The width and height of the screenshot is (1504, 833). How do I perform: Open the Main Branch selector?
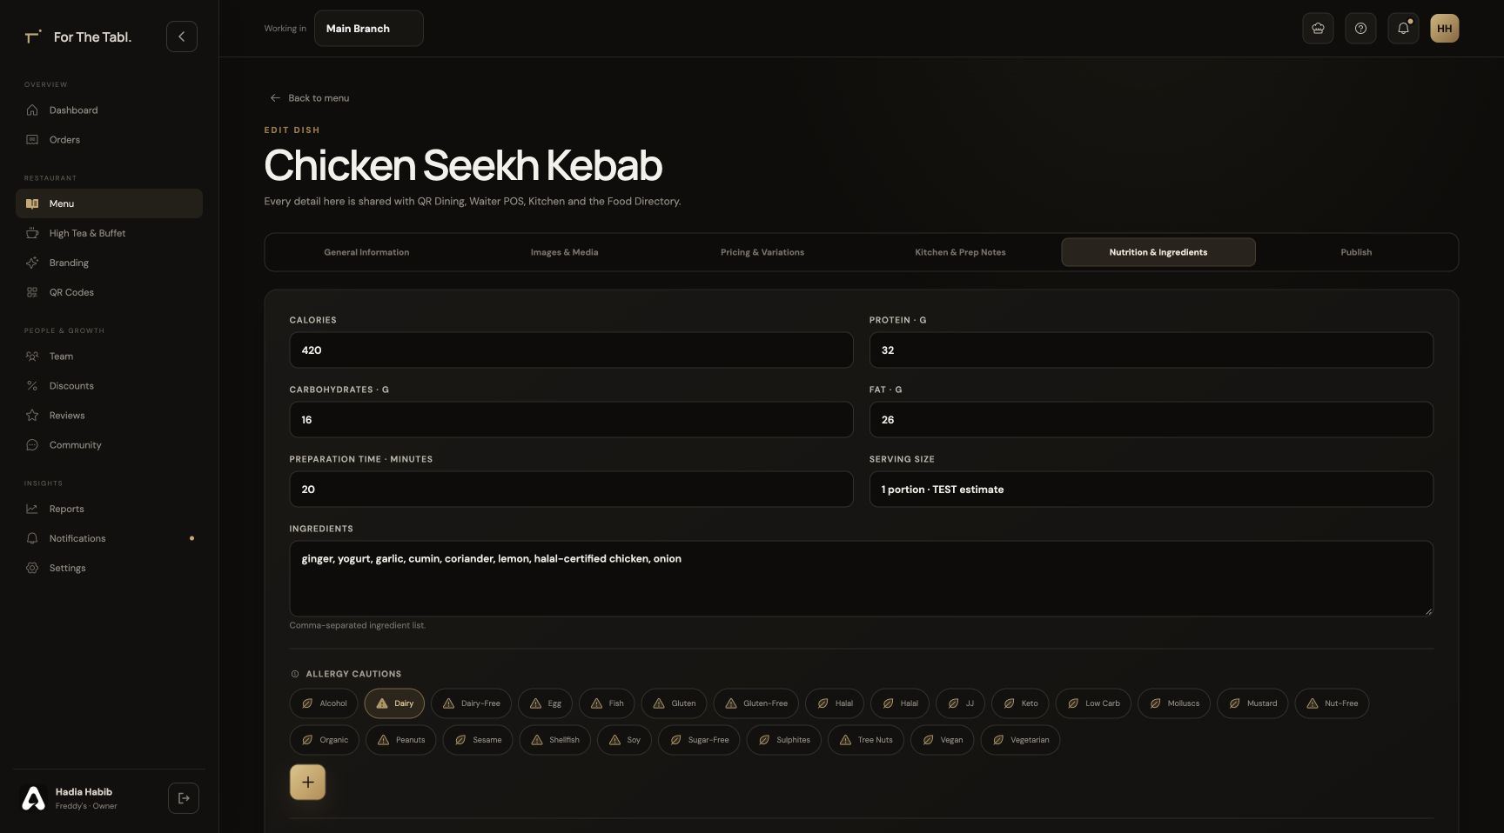pos(369,29)
